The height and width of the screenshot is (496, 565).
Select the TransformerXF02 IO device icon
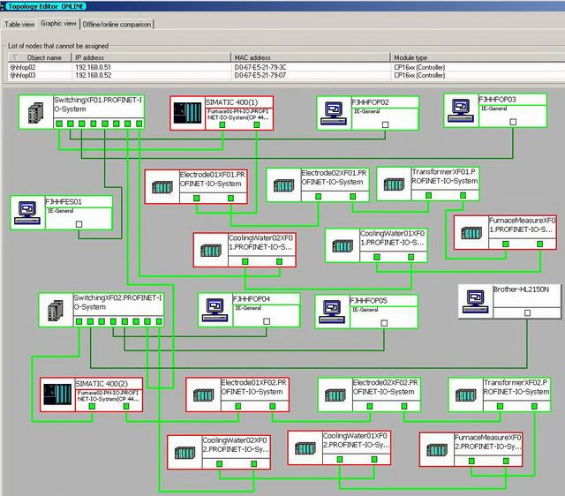tap(465, 395)
